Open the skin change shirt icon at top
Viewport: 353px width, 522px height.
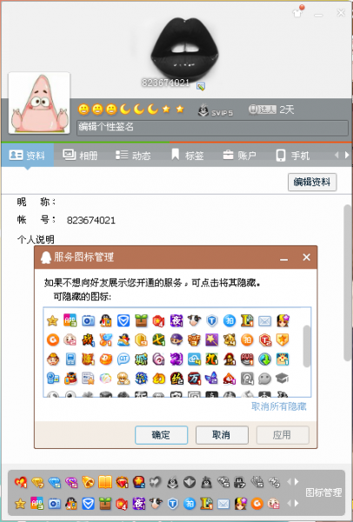tap(297, 13)
